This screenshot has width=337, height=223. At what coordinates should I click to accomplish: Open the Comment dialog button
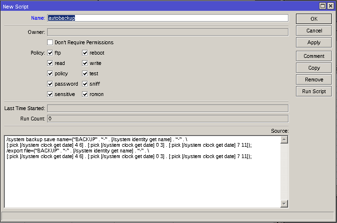click(313, 56)
